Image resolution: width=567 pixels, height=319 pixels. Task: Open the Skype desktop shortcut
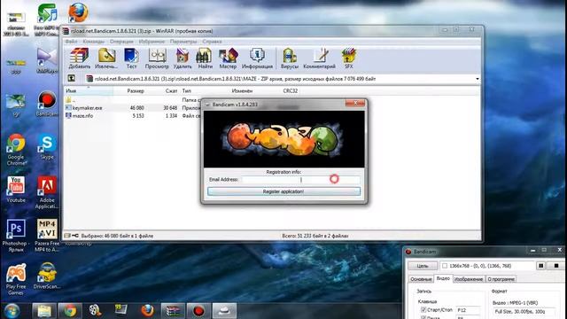pos(47,147)
